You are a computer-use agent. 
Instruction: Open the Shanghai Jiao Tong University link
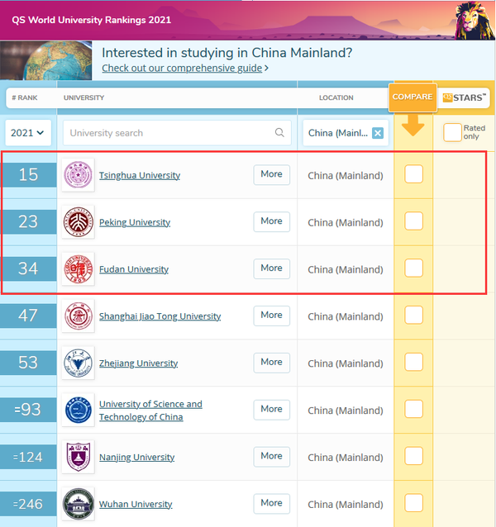pyautogui.click(x=160, y=316)
